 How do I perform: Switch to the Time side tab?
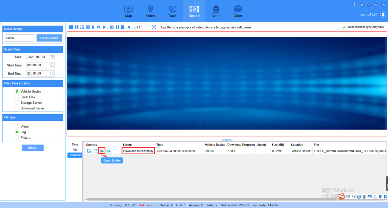pyautogui.click(x=75, y=144)
